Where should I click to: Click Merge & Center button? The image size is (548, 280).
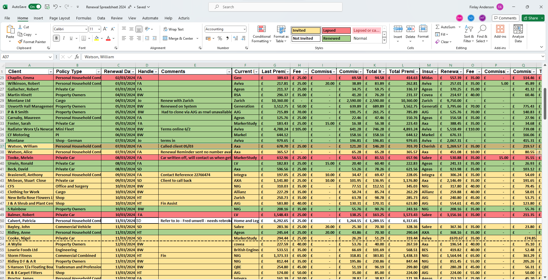click(178, 38)
